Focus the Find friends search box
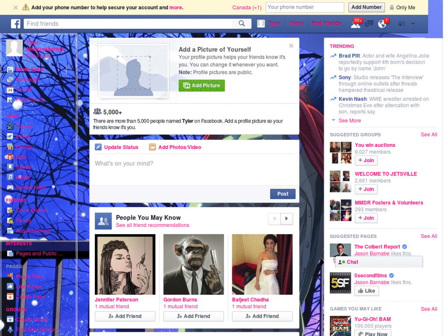This screenshot has width=448, height=336. point(128,24)
